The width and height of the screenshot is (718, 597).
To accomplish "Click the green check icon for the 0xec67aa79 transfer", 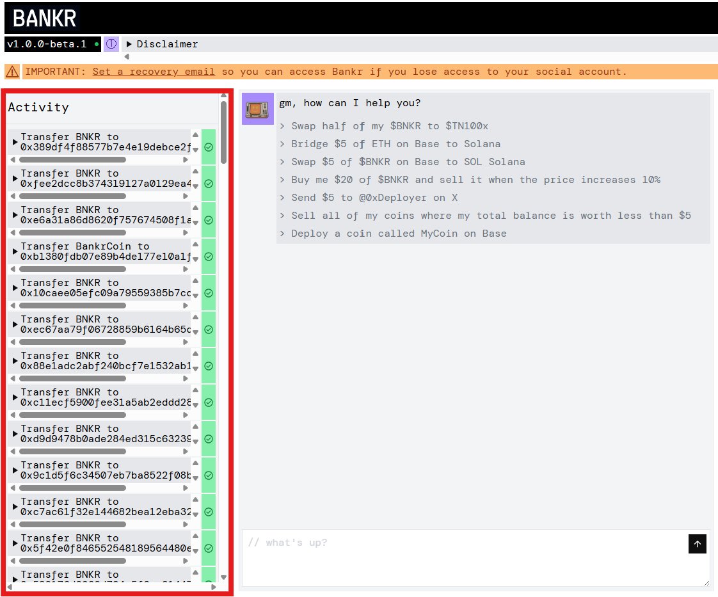I will tap(209, 330).
